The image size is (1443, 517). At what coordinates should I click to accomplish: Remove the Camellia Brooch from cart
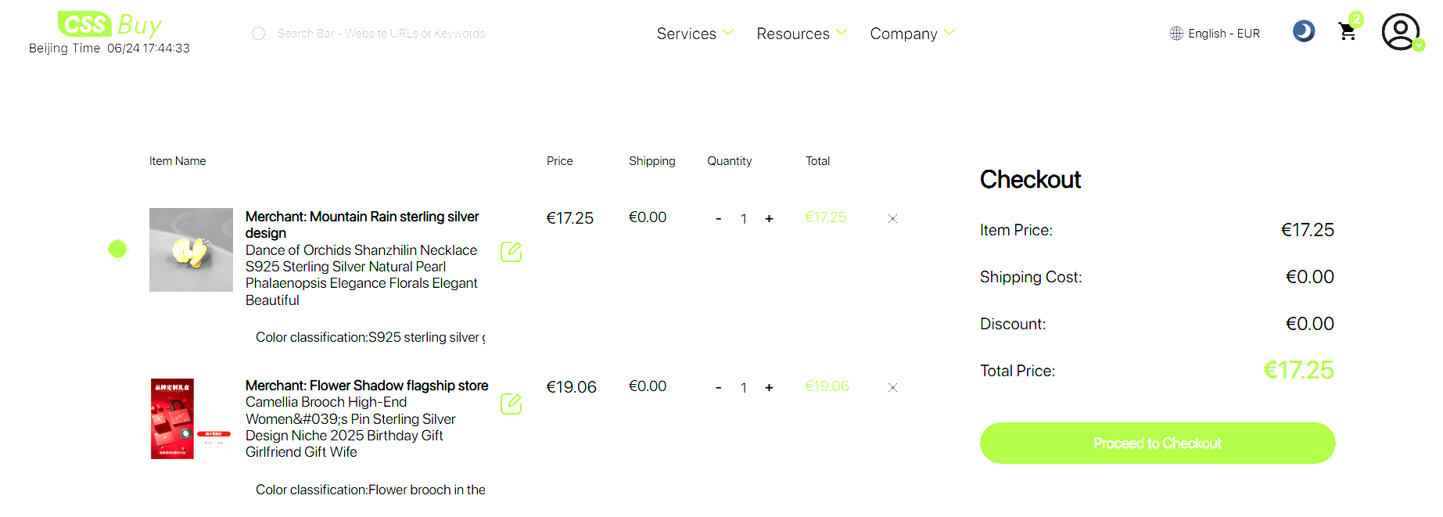892,388
